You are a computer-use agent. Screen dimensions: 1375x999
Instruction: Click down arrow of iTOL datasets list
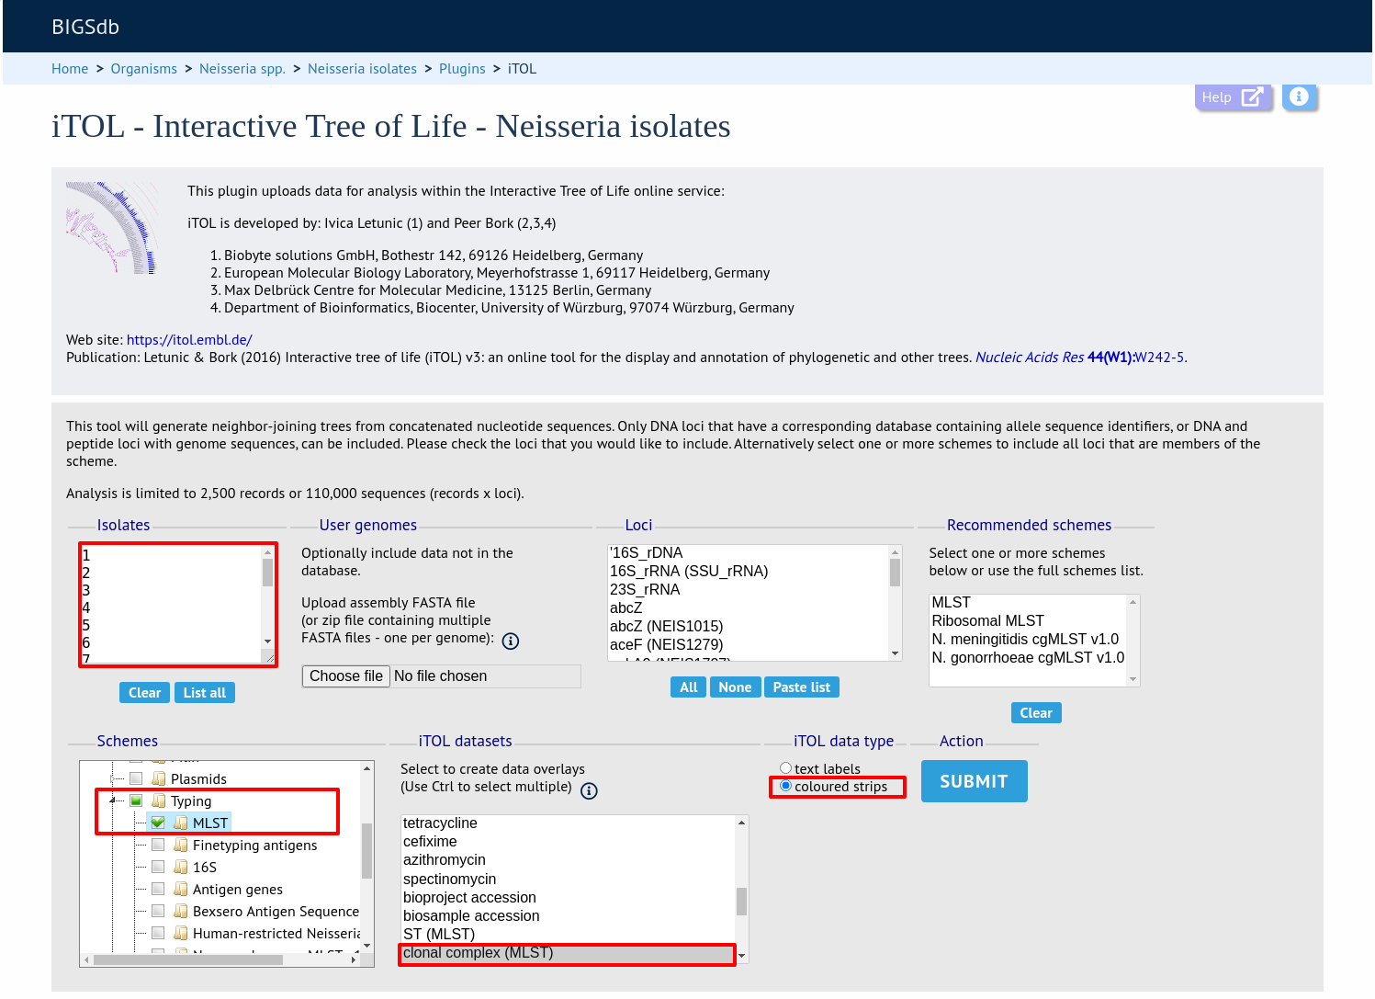pyautogui.click(x=741, y=956)
